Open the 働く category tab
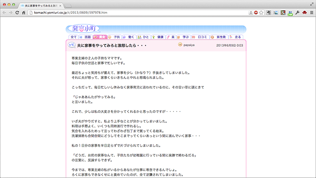The width and height of the screenshot is (316, 178). coord(129,37)
